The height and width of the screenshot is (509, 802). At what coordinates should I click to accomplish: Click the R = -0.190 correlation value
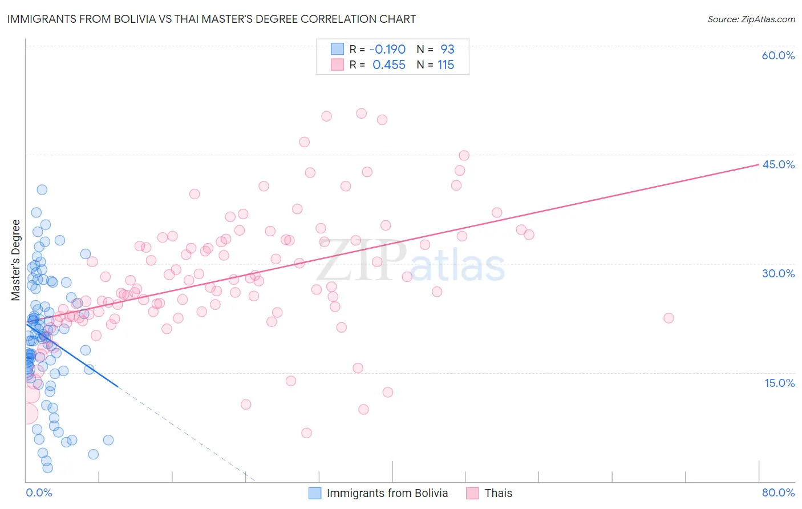pos(378,49)
